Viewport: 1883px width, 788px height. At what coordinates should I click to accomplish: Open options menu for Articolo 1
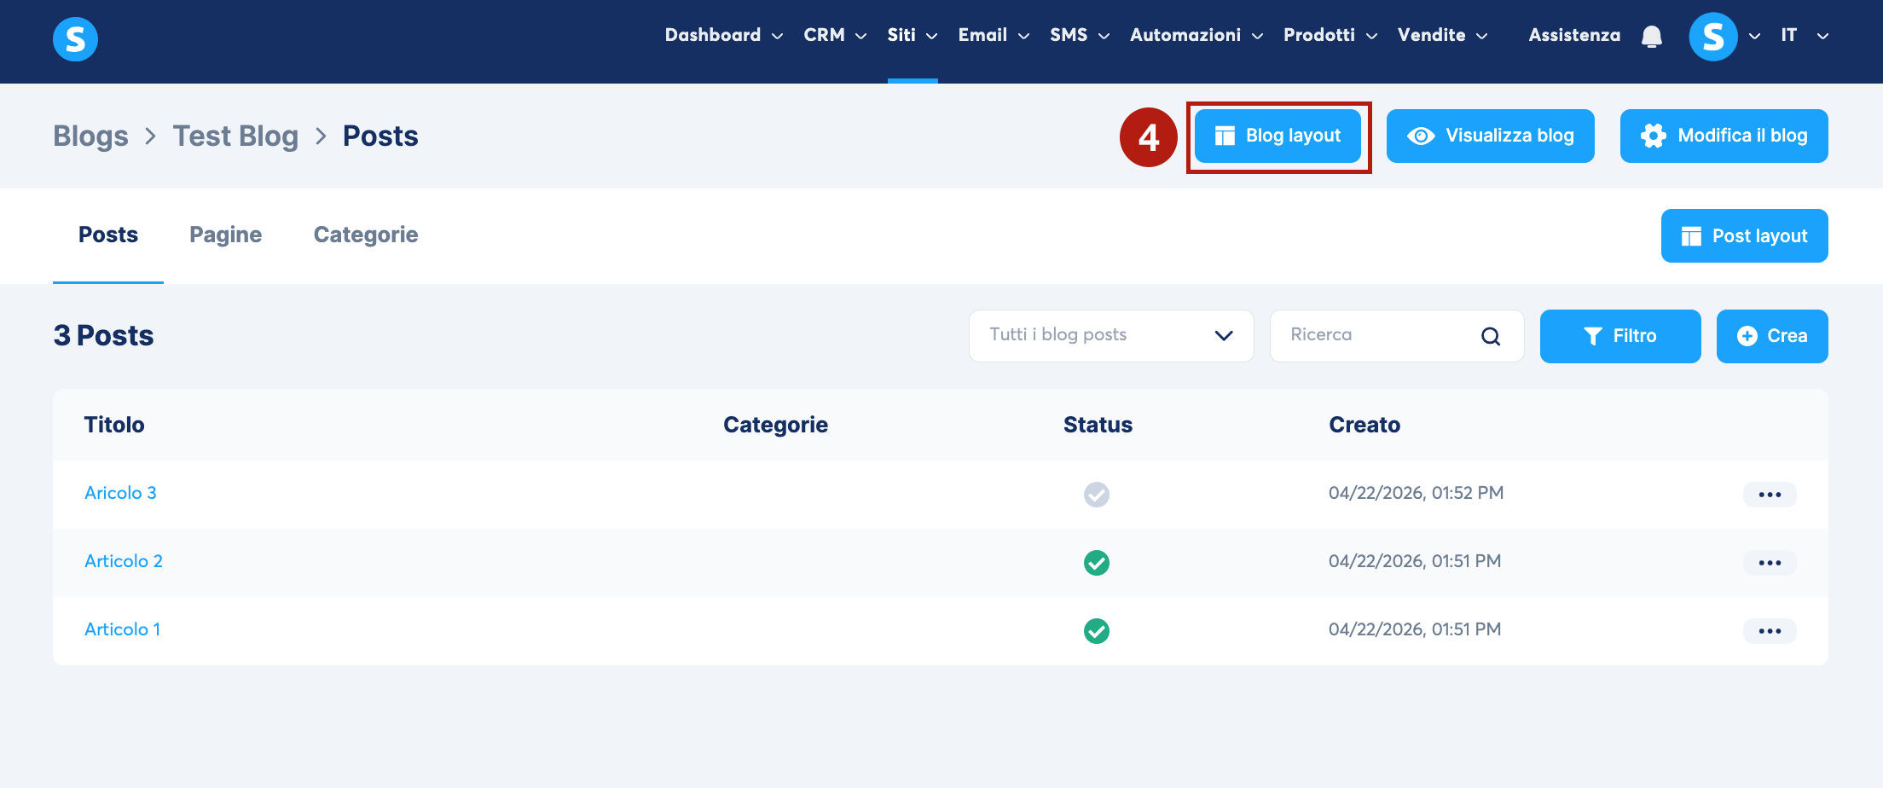[x=1770, y=631]
